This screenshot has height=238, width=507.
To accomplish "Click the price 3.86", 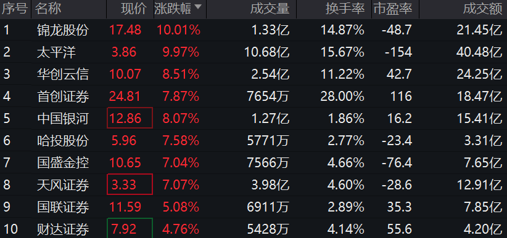I will tap(124, 52).
